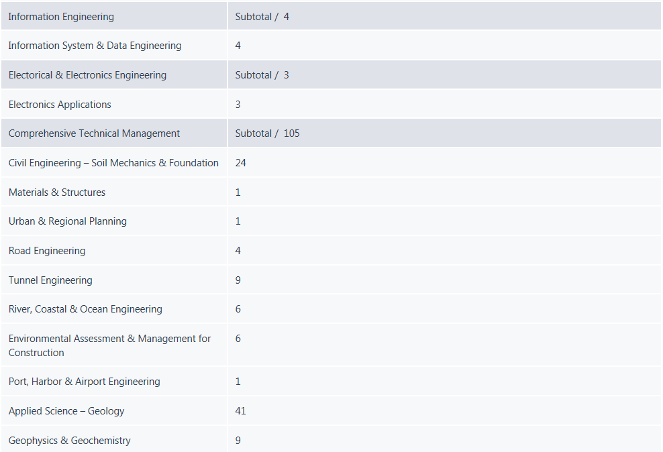Click Comprehensive Technical Management header
Image resolution: width=663 pixels, height=452 pixels.
(94, 133)
